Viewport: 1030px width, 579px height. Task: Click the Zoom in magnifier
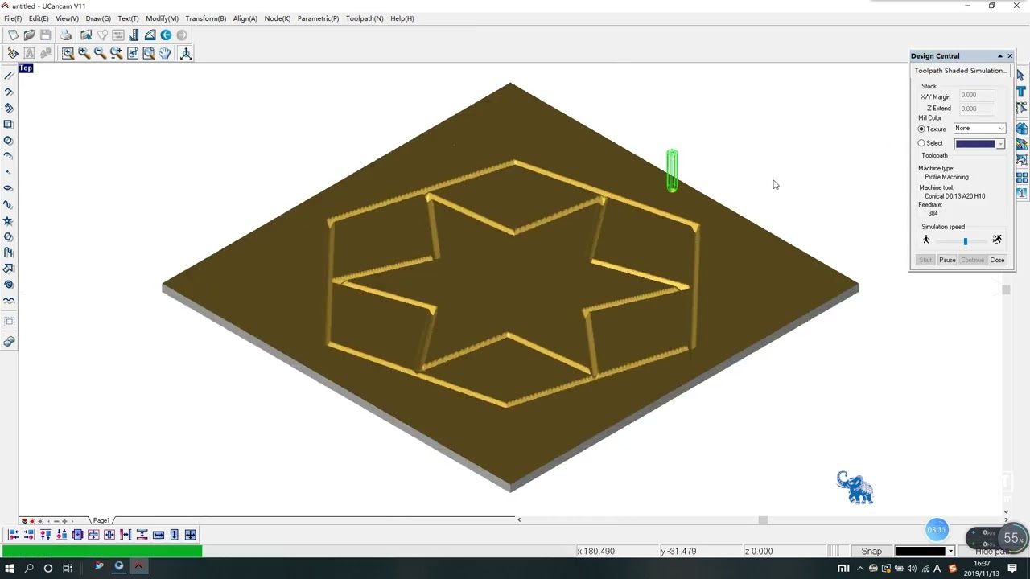(x=84, y=53)
